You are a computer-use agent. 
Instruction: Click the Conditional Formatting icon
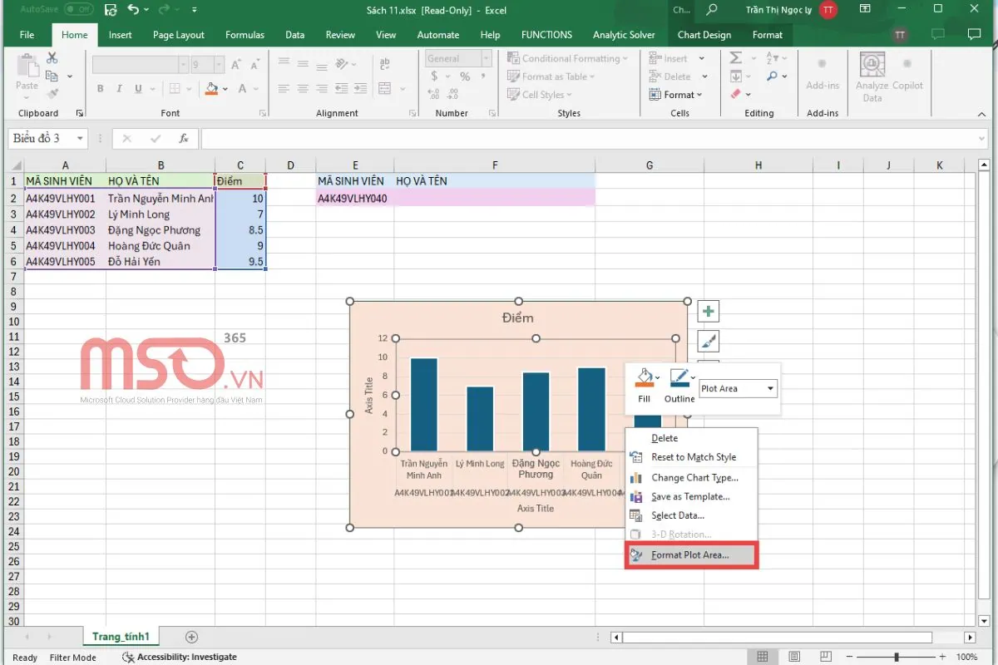click(515, 57)
